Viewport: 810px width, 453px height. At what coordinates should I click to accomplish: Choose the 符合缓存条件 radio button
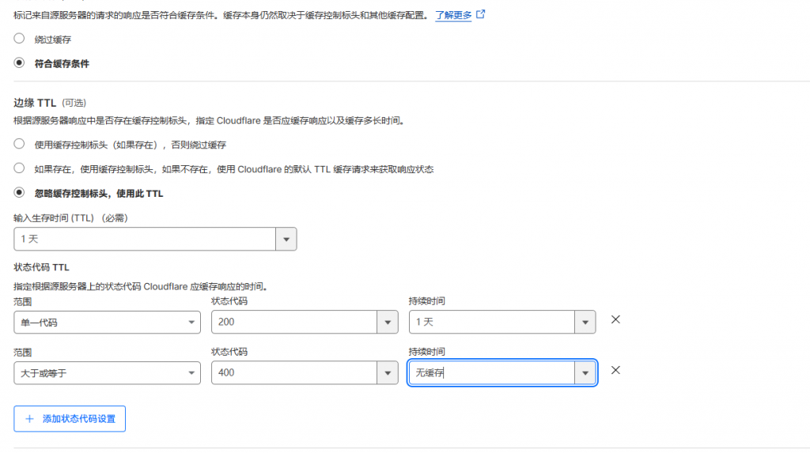click(x=19, y=63)
